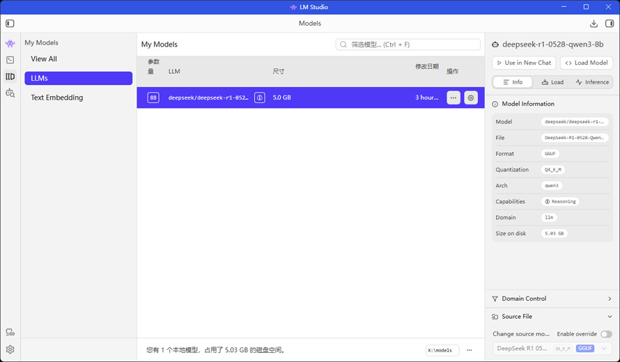Click the Use in New Chat button
This screenshot has width=620, height=362.
coord(524,63)
